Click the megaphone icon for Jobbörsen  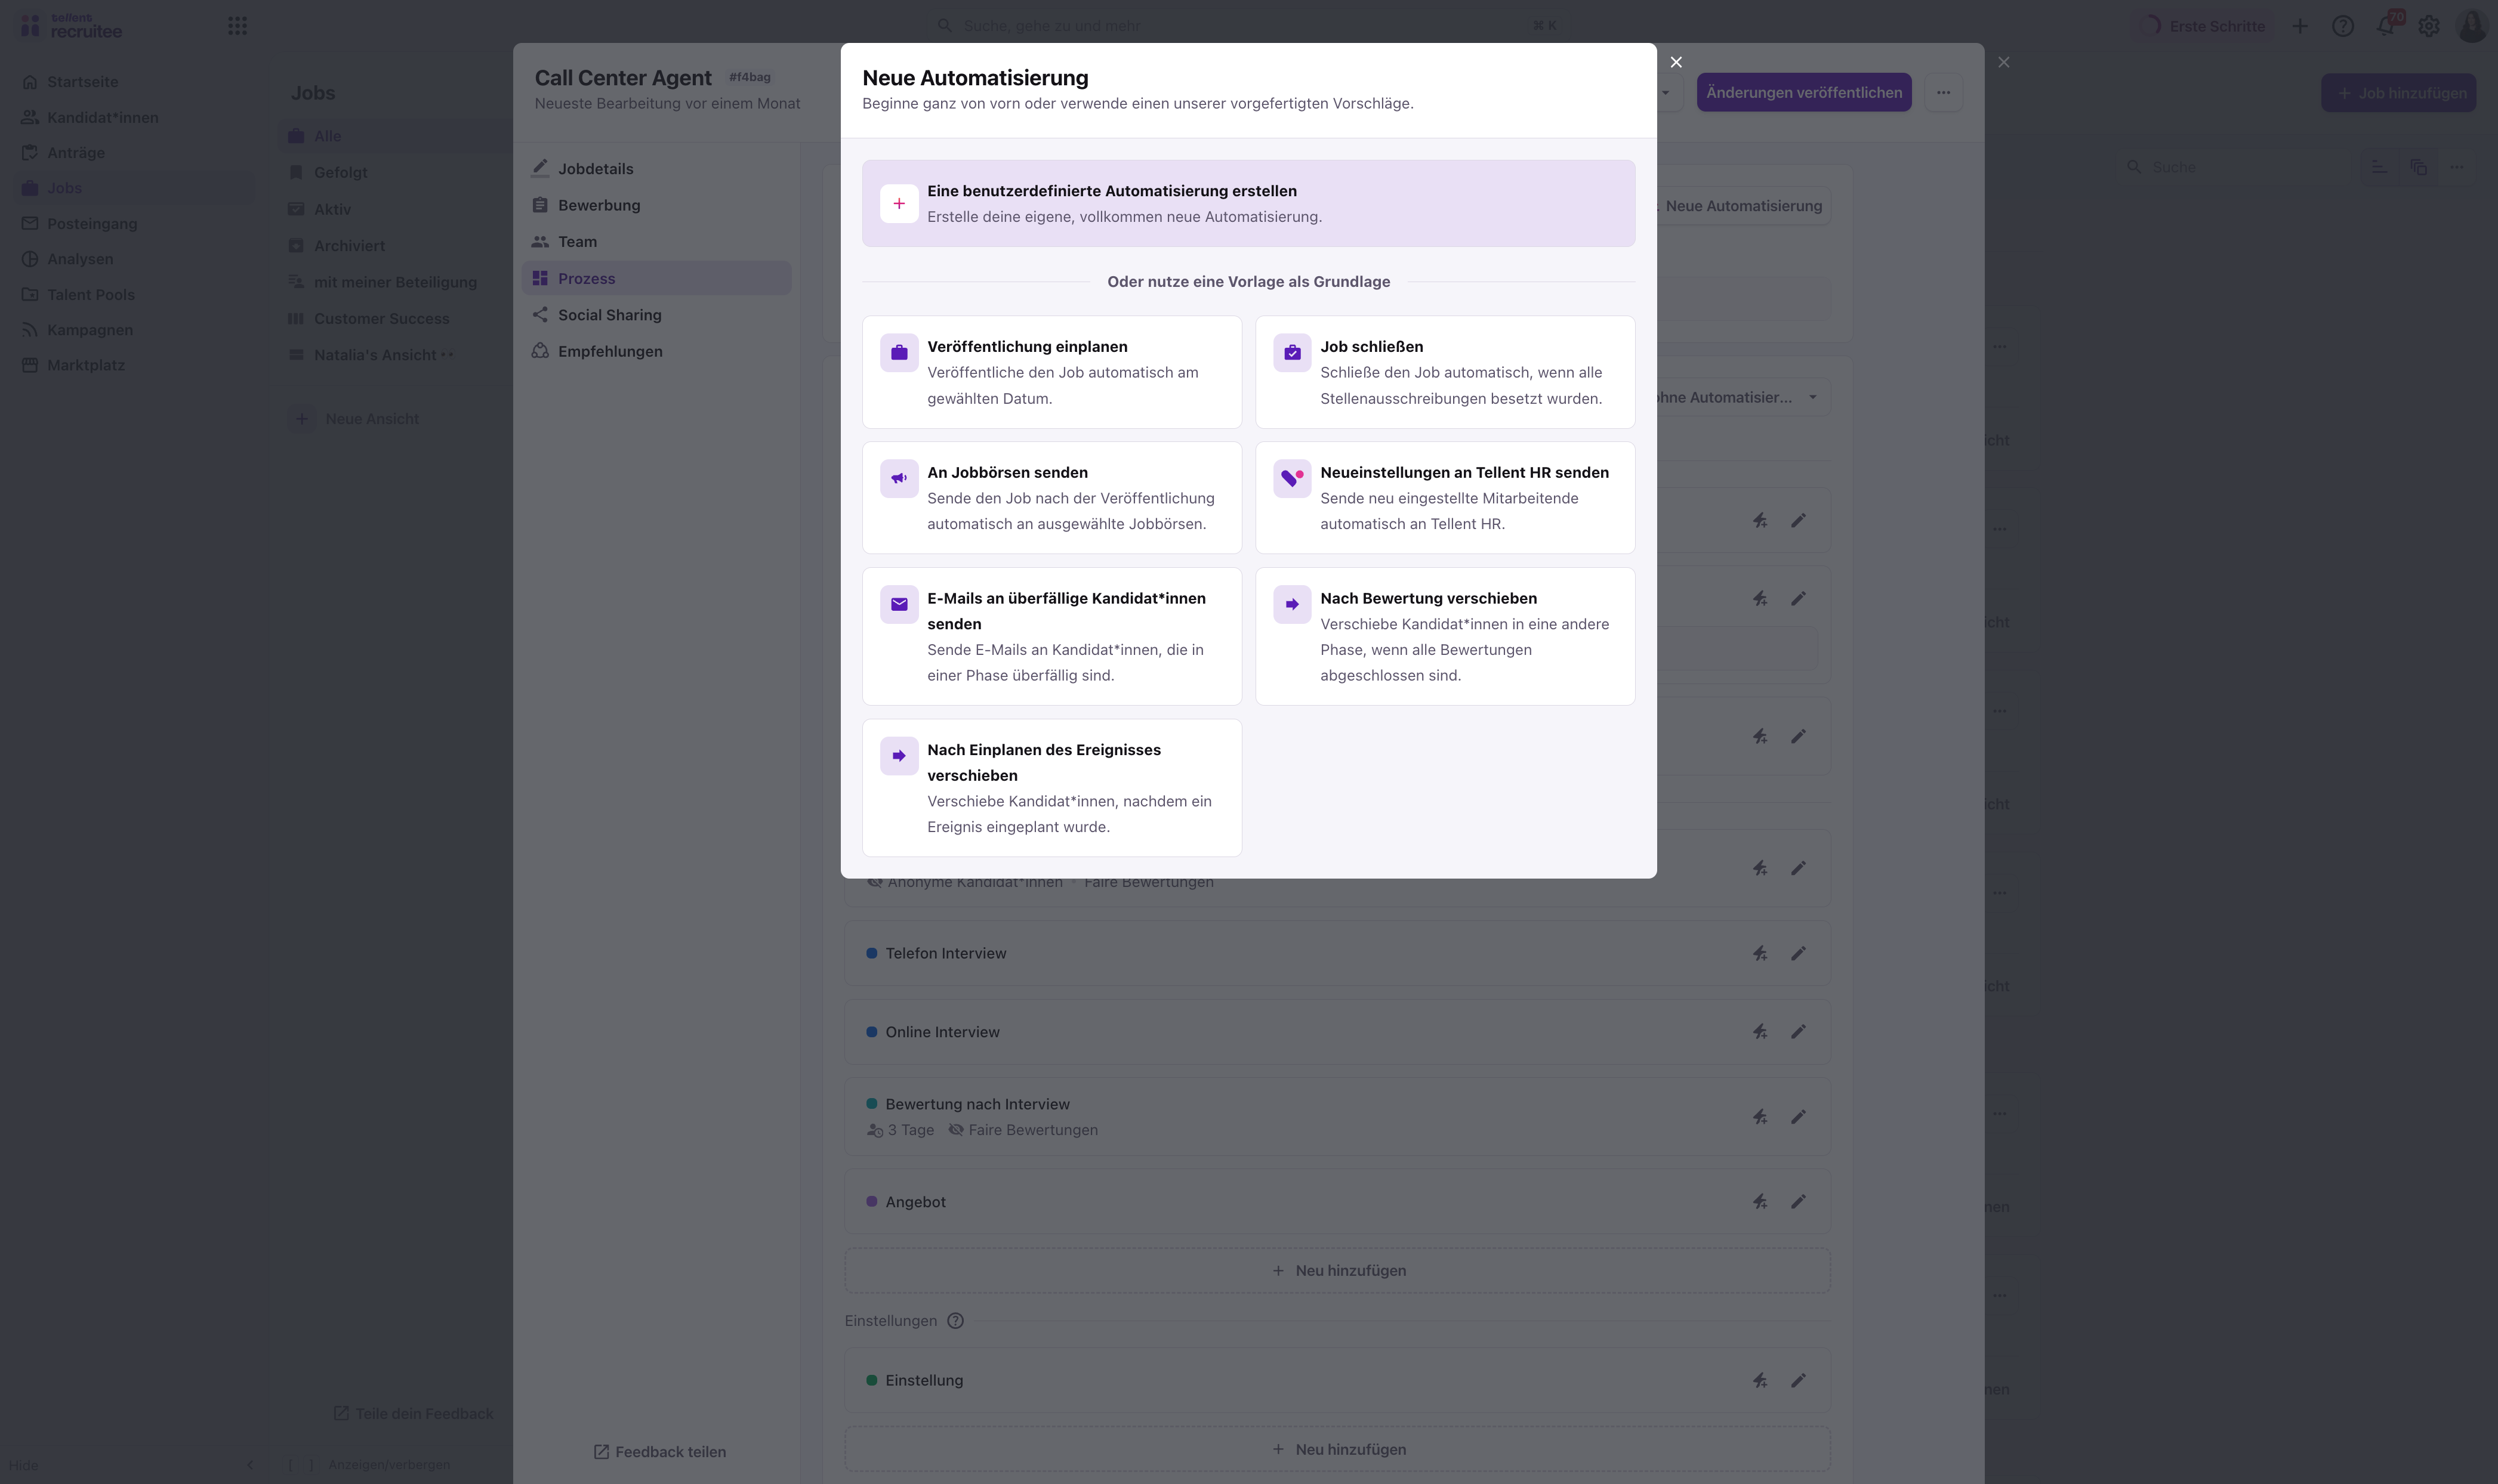tap(898, 478)
